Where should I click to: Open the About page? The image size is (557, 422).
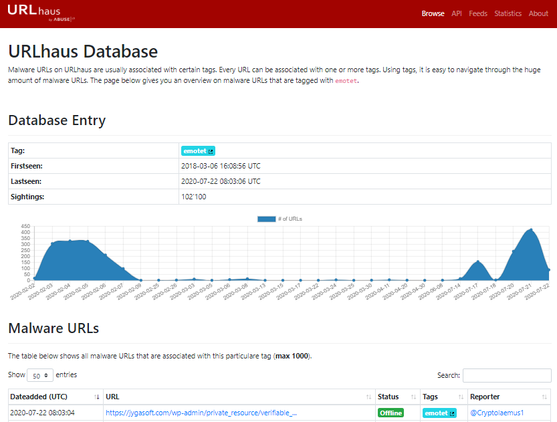[538, 13]
